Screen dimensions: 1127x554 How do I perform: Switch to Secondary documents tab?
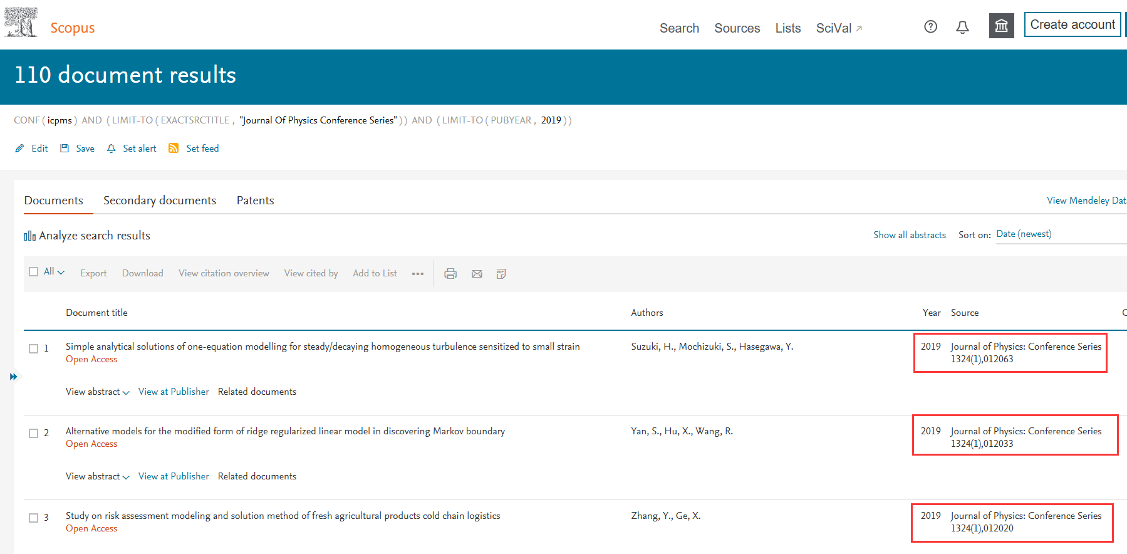point(160,201)
